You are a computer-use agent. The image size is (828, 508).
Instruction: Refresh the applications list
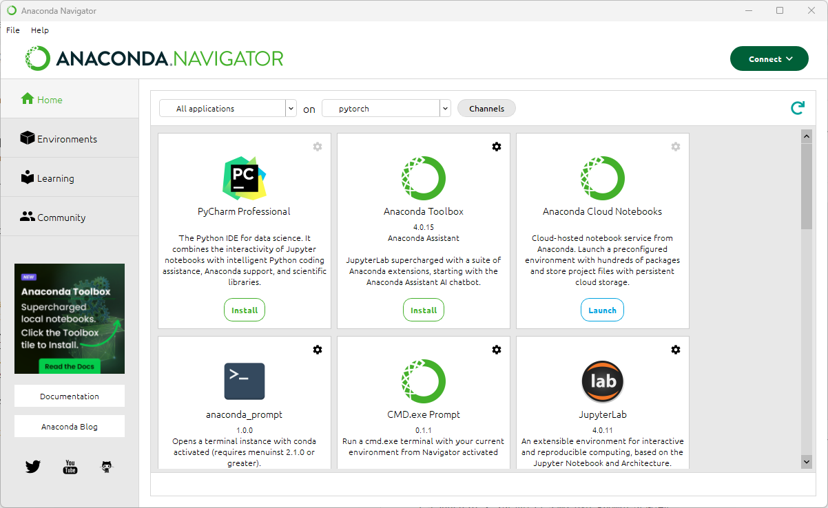(x=798, y=108)
